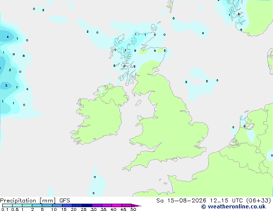
Task: Pick the 35–40 mm violet legend swatch
Action: tap(106, 205)
